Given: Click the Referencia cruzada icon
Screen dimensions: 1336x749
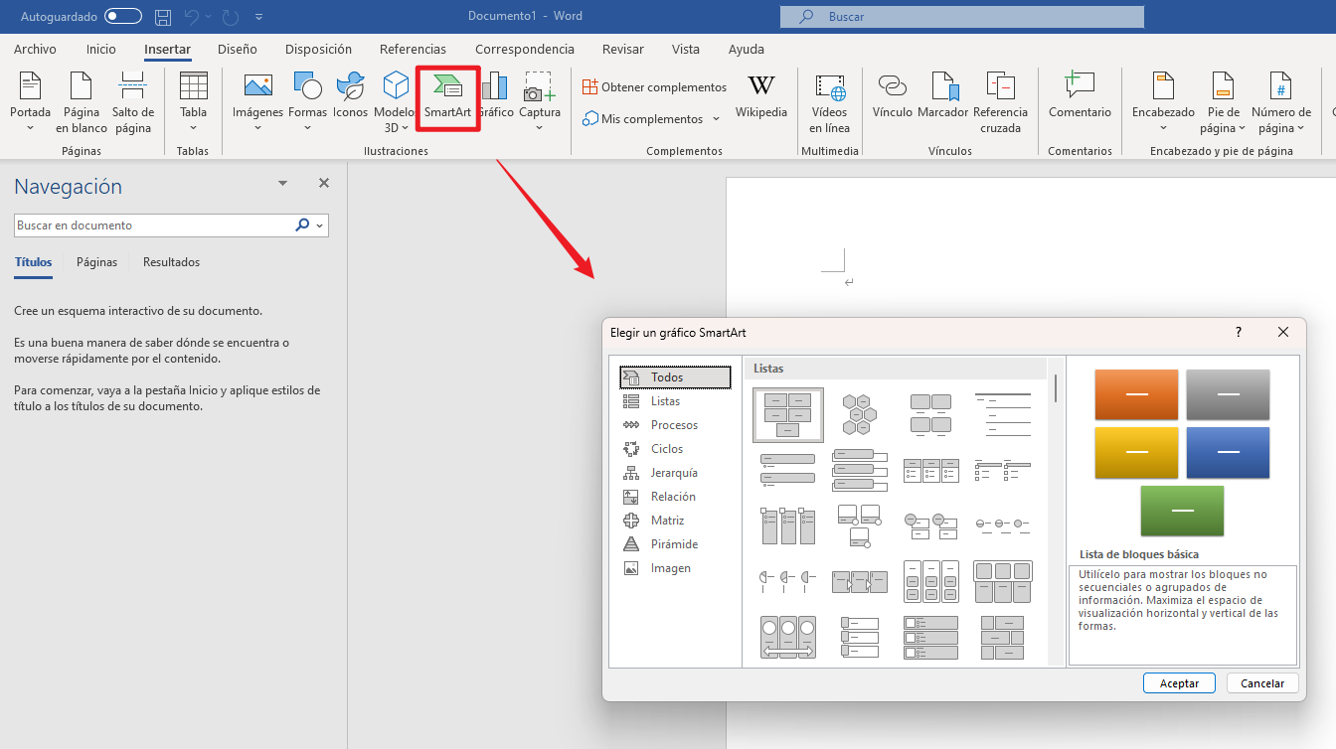Looking at the screenshot, I should [1000, 86].
